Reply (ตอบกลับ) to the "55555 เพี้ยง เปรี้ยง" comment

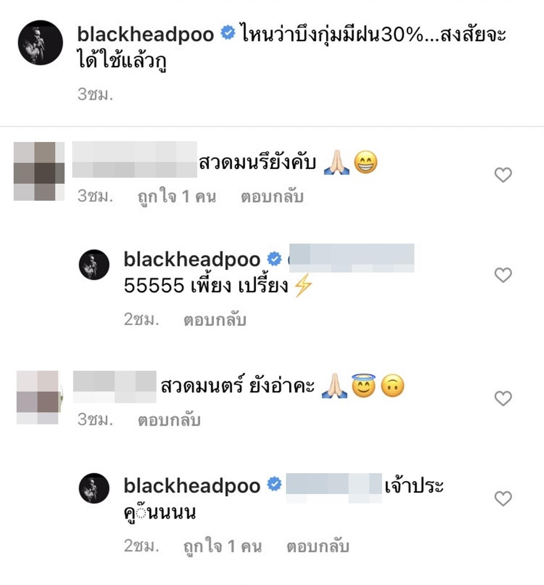[x=215, y=320]
